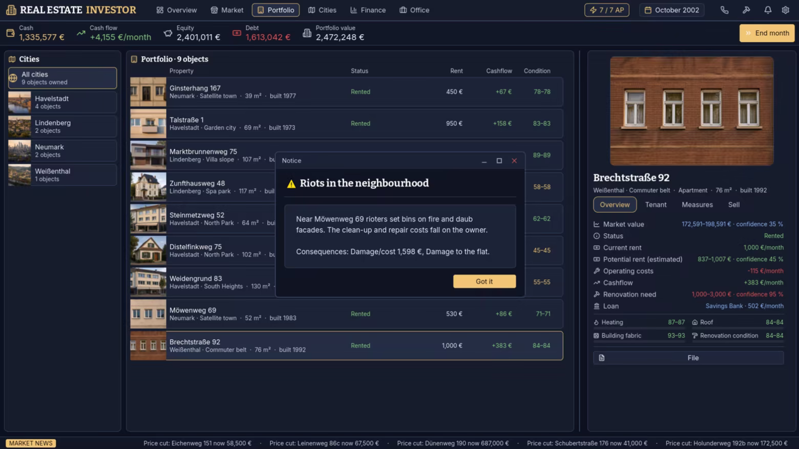Select the Ginsterhang 167 property row
799x449 pixels.
(347, 92)
